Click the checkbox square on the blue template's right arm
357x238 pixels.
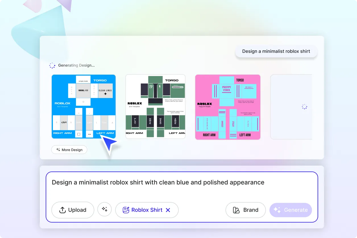click(79, 134)
